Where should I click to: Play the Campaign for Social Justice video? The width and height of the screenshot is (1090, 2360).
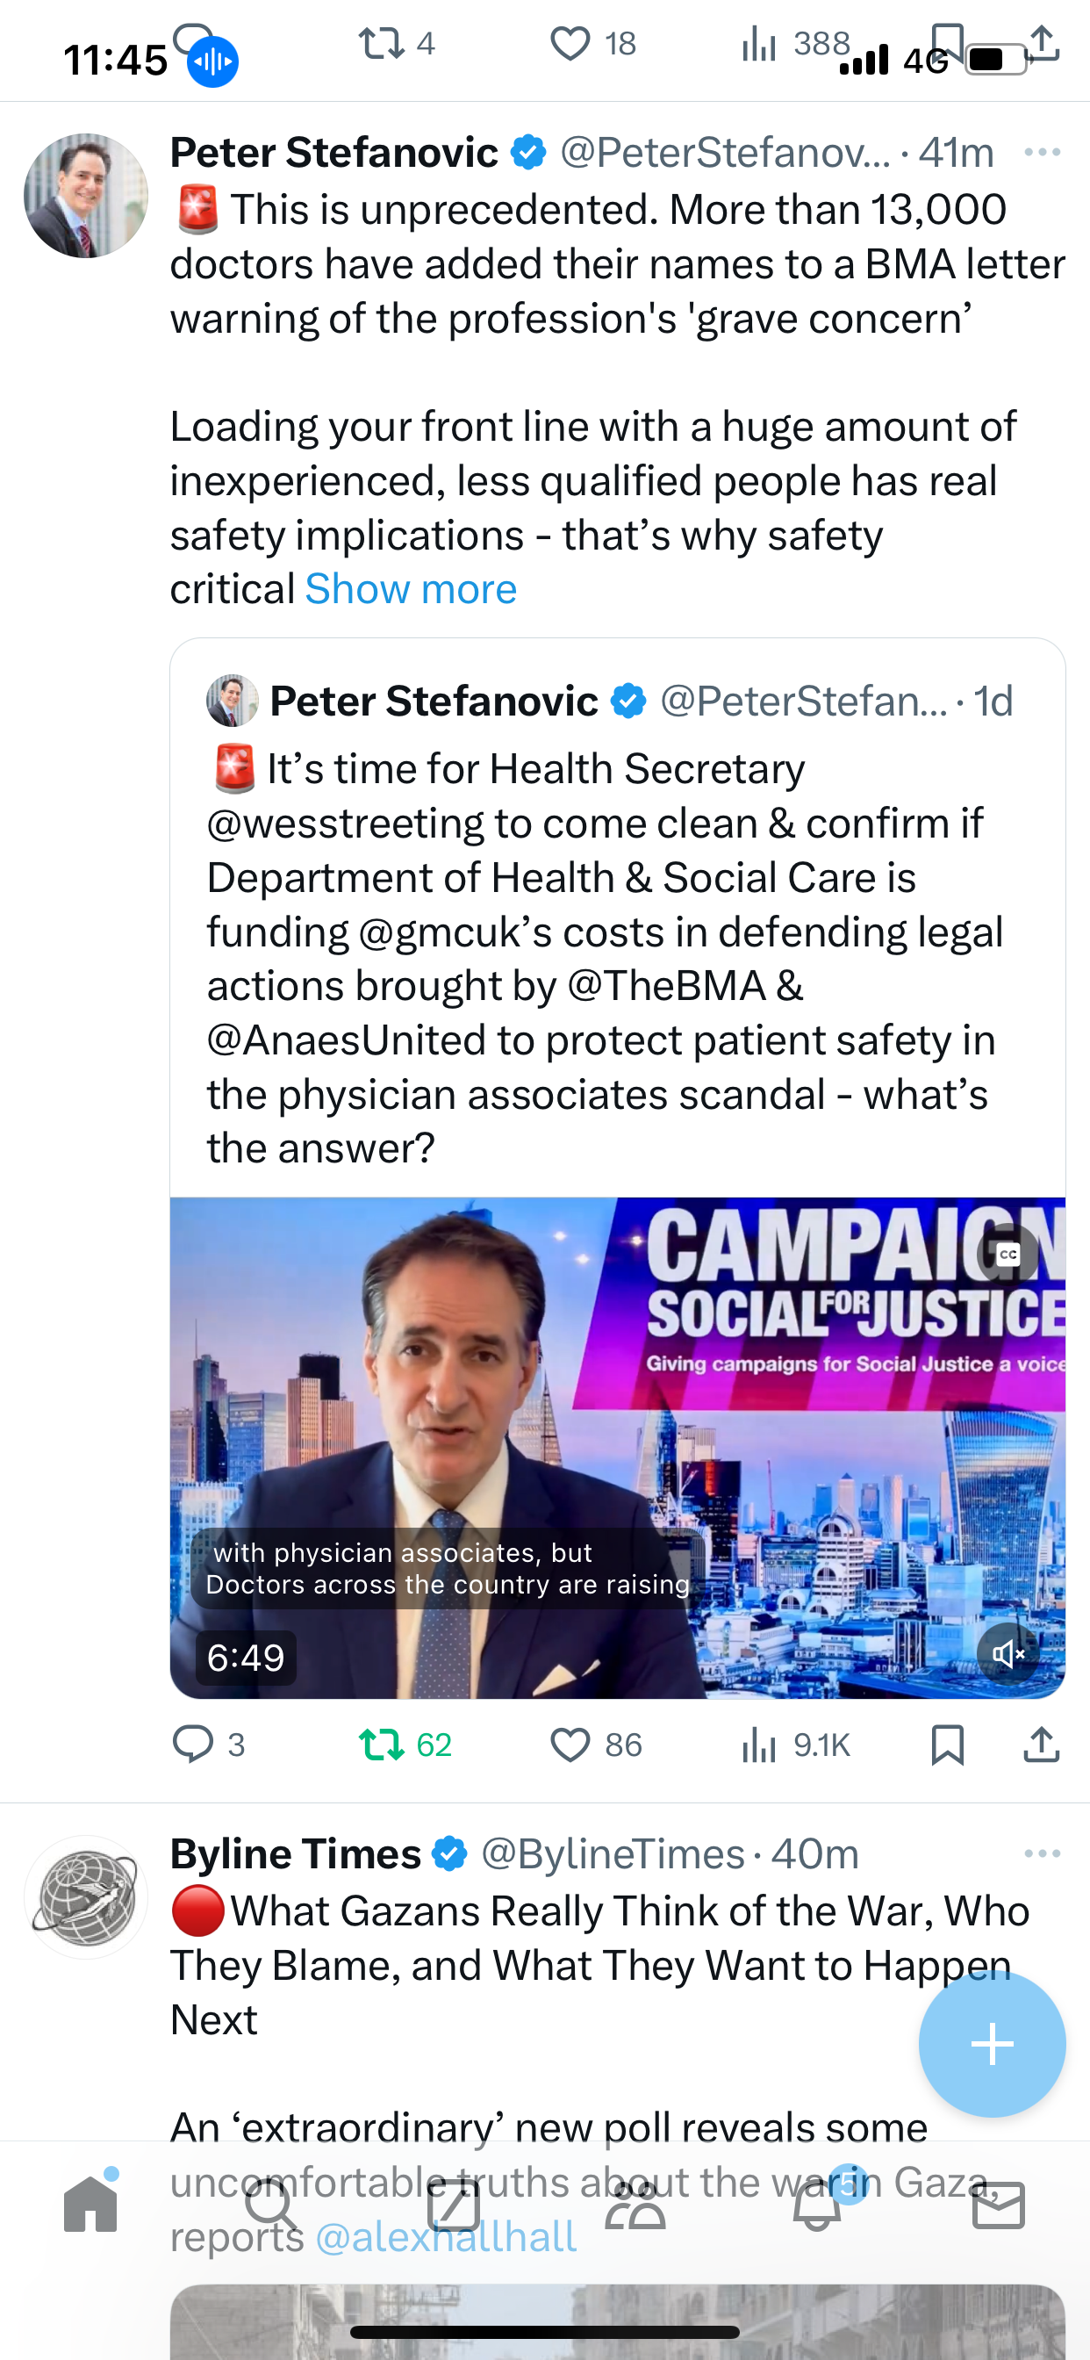tap(617, 1448)
